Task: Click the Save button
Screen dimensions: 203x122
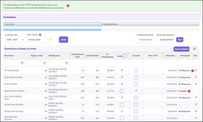Action: (180, 40)
